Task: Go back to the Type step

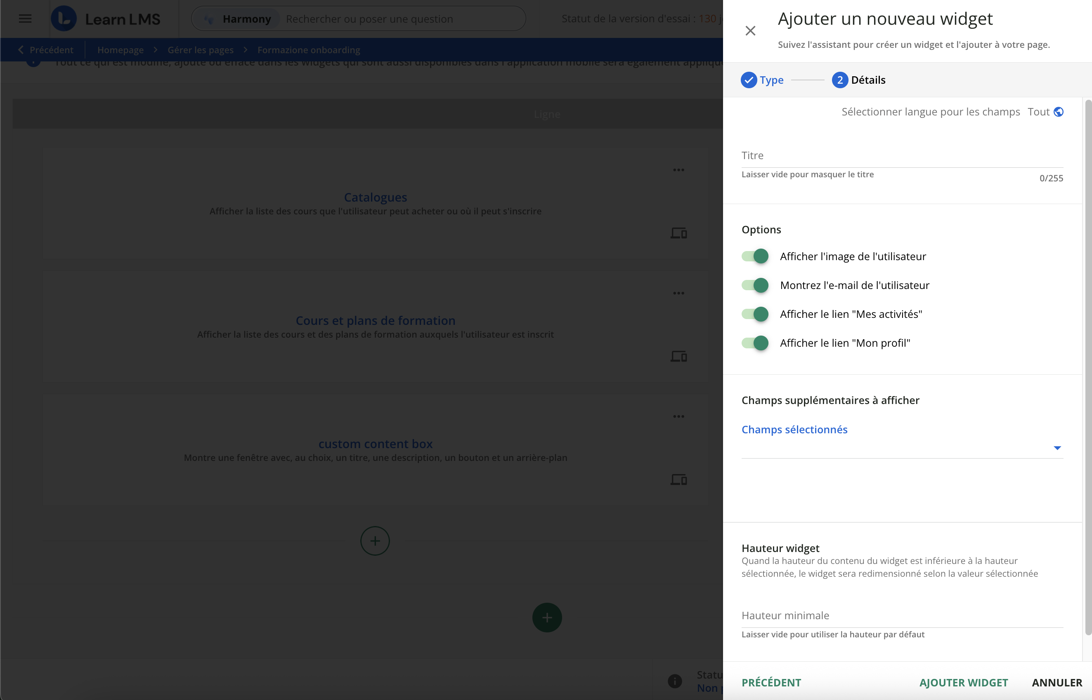Action: (x=763, y=80)
